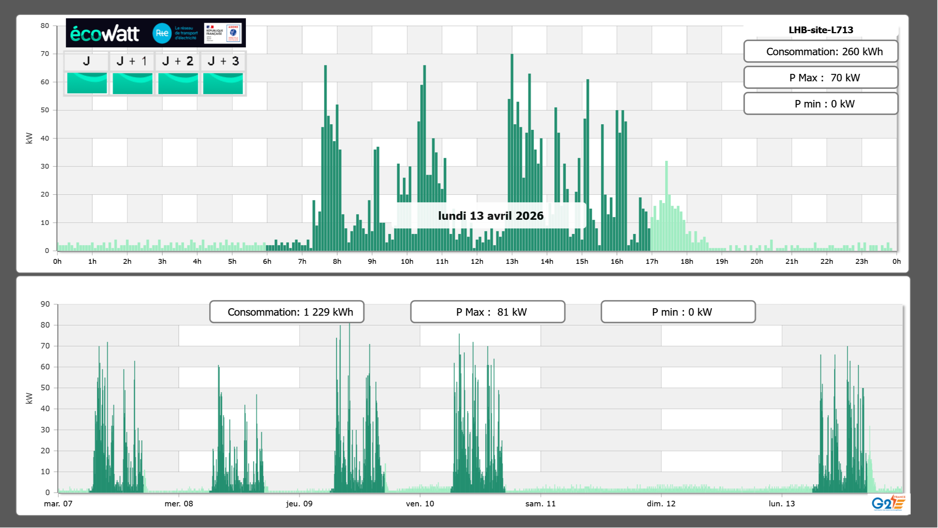Image resolution: width=938 pixels, height=528 pixels.
Task: Click the écoWatt logo
Action: click(105, 34)
